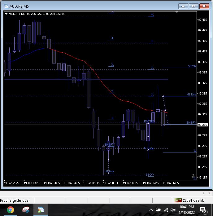This screenshot has width=213, height=216.
Task: Open Snipping Tool from the taskbar
Action: click(x=26, y=210)
